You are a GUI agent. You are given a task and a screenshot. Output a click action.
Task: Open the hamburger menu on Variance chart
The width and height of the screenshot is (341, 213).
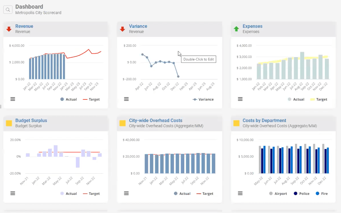pos(126,99)
